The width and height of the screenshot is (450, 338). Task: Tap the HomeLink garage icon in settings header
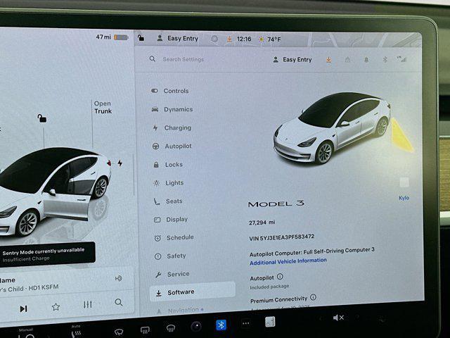[347, 60]
